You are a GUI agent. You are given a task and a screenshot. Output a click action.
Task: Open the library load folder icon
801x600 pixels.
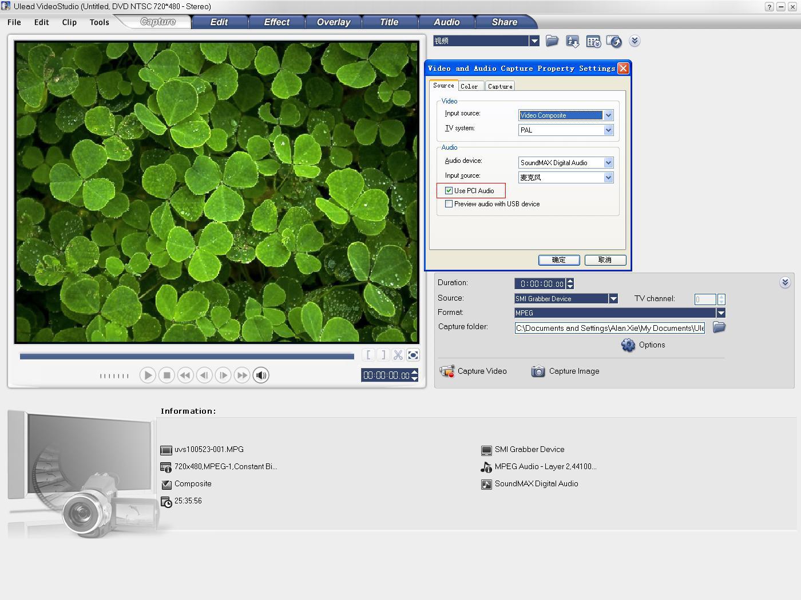pos(552,41)
